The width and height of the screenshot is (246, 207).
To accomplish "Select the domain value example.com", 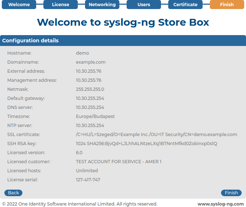I will click(x=91, y=62).
